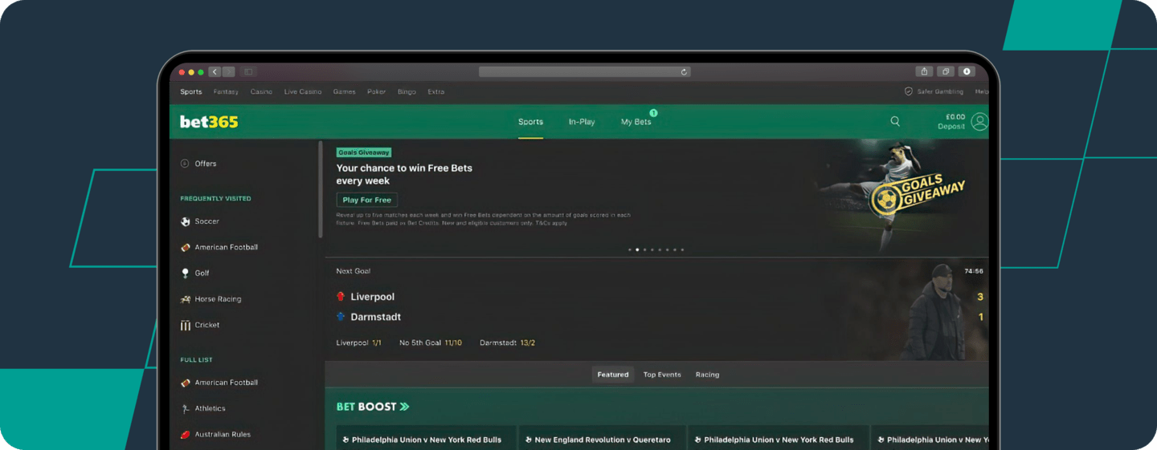The width and height of the screenshot is (1157, 450).
Task: Click the Liverpool red shirt icon
Action: tap(341, 297)
